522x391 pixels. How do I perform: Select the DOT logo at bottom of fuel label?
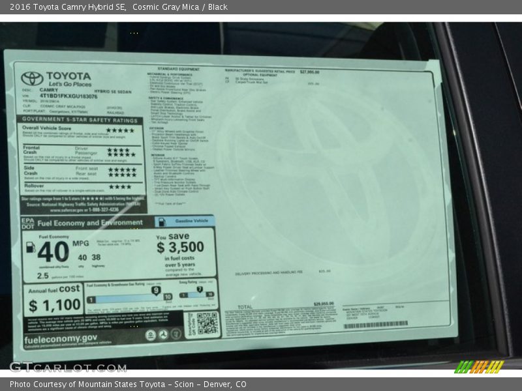(164, 334)
